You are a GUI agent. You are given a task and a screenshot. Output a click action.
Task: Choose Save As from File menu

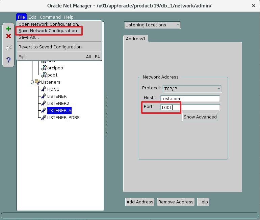click(59, 37)
